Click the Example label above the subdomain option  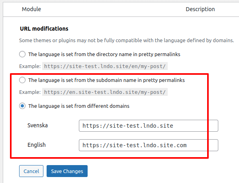tap(30, 66)
